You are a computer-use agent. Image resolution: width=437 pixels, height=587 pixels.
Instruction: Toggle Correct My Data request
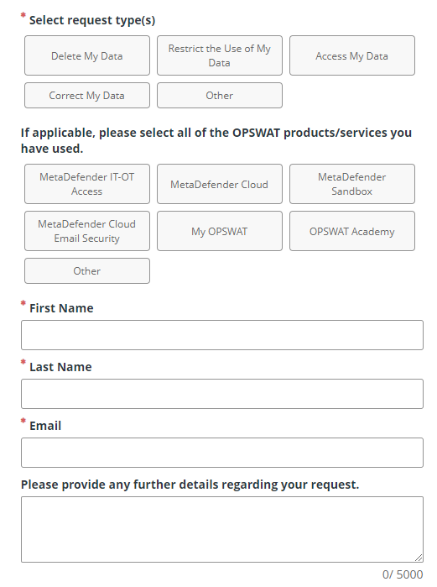[x=87, y=96]
